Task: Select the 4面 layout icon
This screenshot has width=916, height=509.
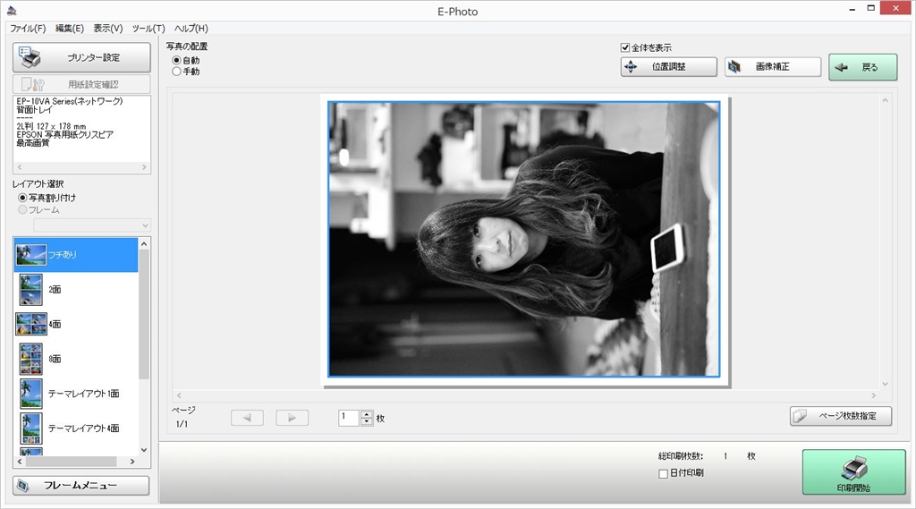Action: tap(31, 324)
